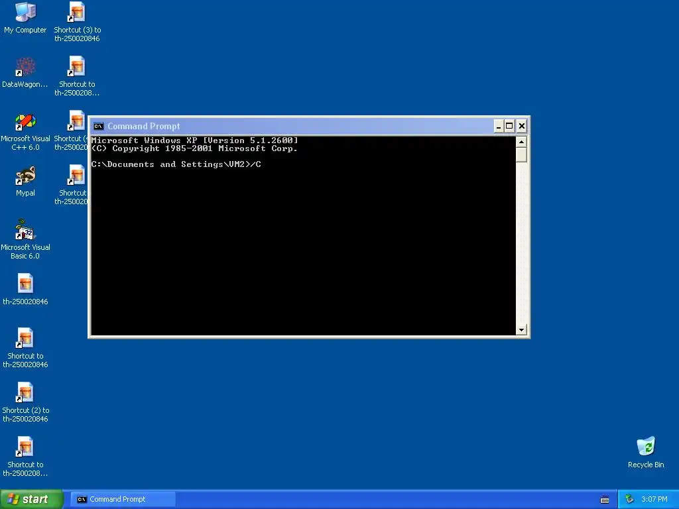Screen dimensions: 679x509
Task: Select the 'Shortcut to th-2500208...' icon above Start
Action: click(x=25, y=457)
